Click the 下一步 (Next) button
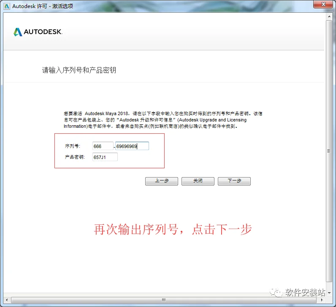The image size is (336, 307). coord(234,181)
